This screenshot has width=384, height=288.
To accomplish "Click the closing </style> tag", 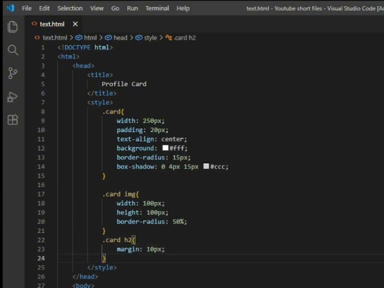I will pyautogui.click(x=102, y=268).
